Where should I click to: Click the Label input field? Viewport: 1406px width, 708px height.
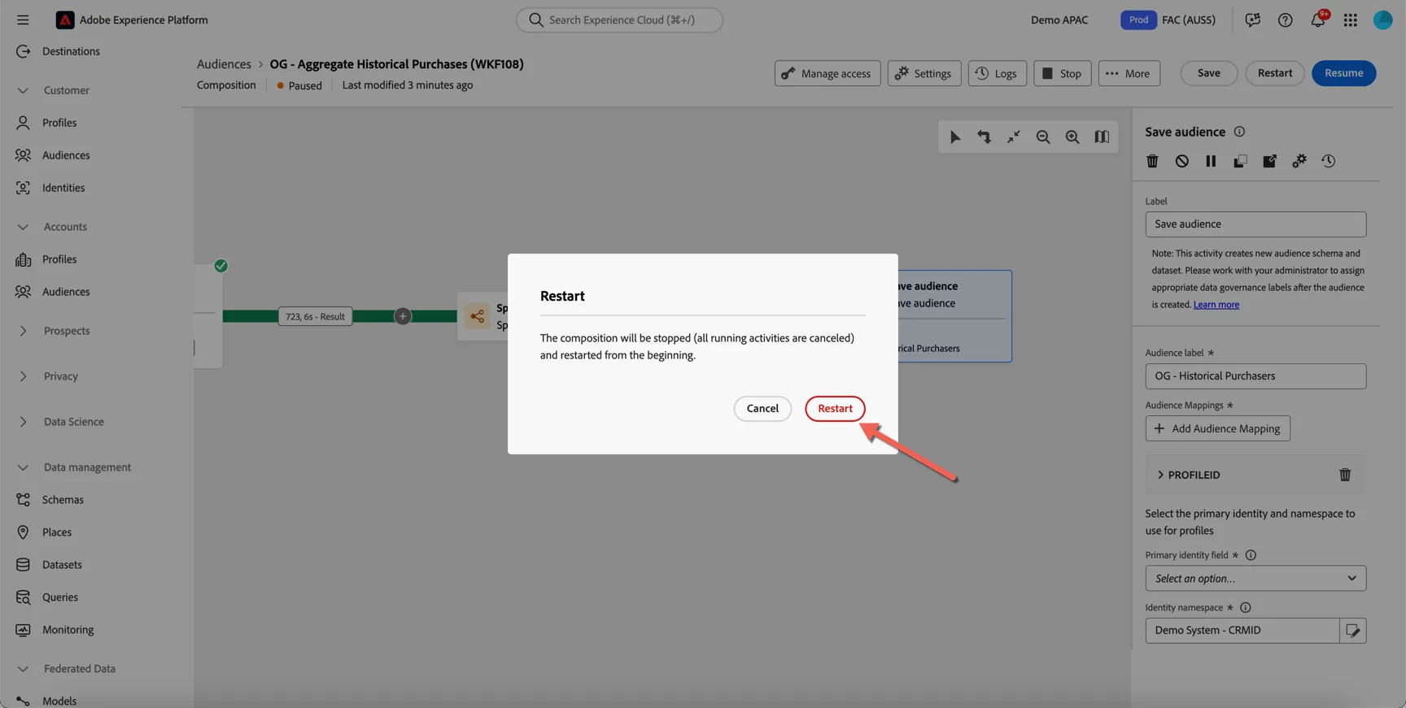[x=1255, y=224]
